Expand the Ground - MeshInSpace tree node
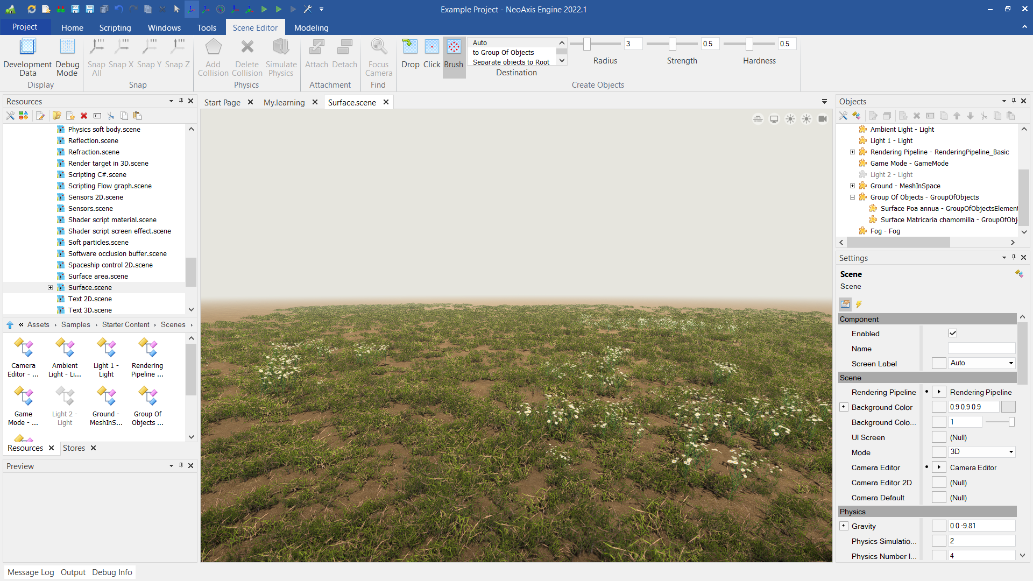1033x581 pixels. [852, 186]
